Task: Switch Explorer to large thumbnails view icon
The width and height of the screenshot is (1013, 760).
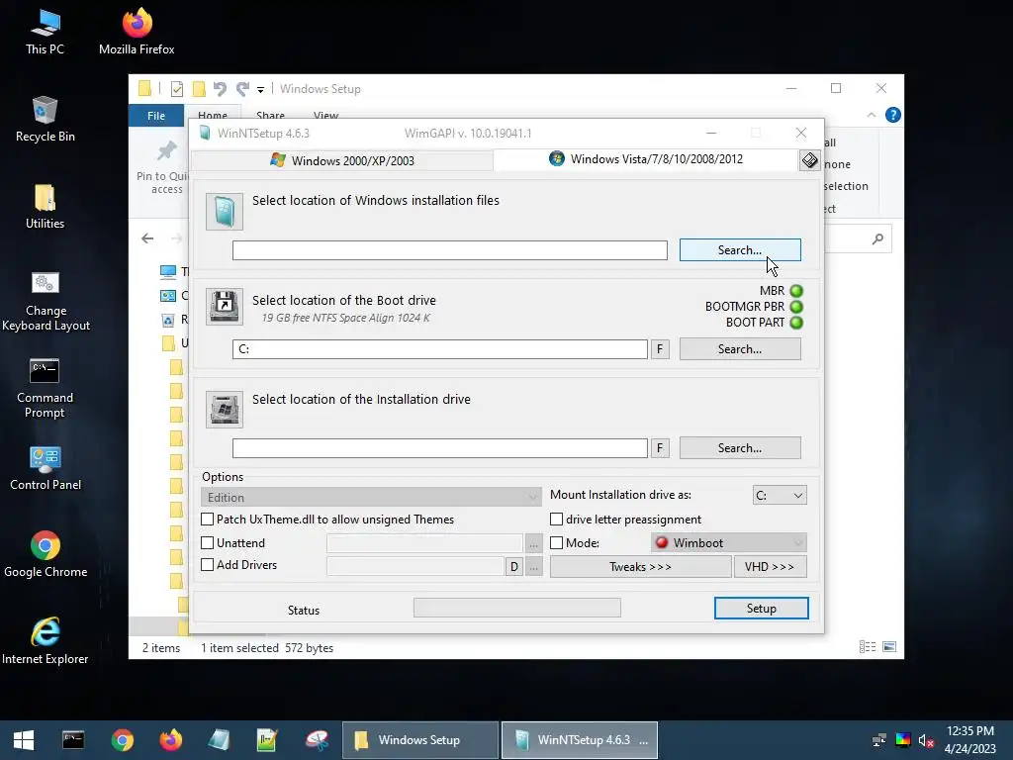Action: [889, 647]
